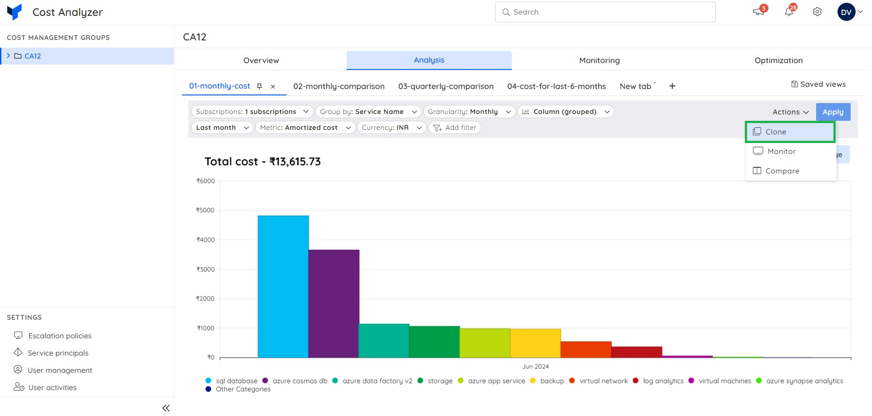Click the CA12 folder icon
This screenshot has height=416, width=872.
pyautogui.click(x=18, y=56)
